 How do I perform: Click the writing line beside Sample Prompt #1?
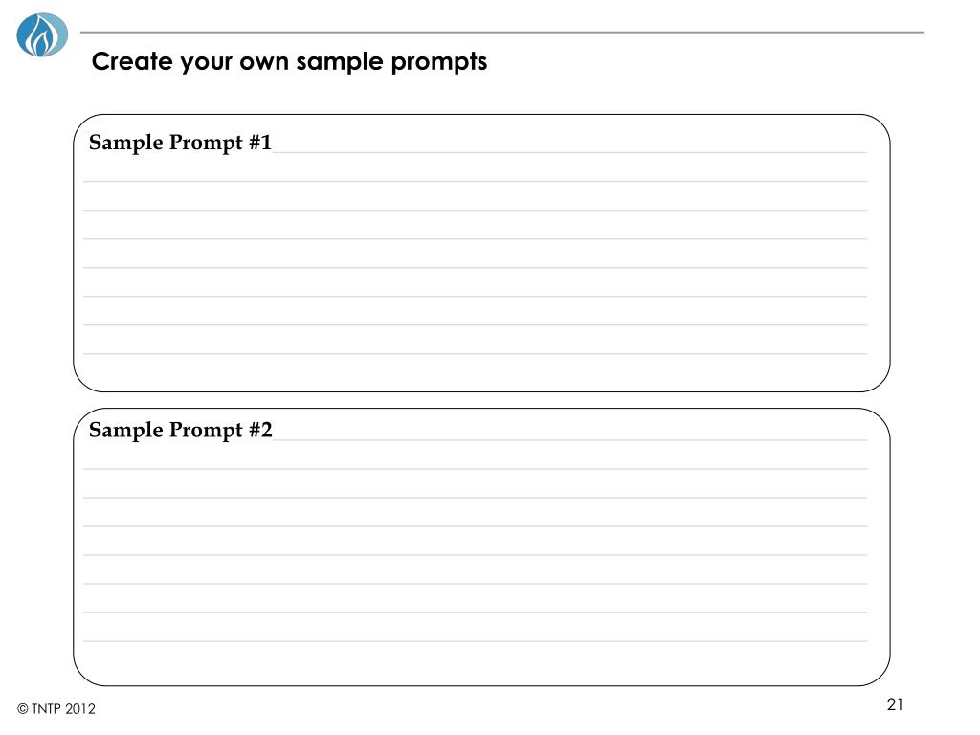point(570,152)
